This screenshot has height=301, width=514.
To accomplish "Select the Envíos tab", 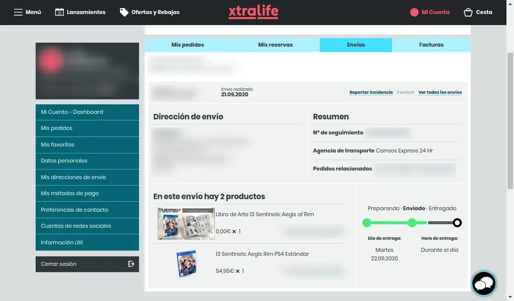I will tap(356, 45).
